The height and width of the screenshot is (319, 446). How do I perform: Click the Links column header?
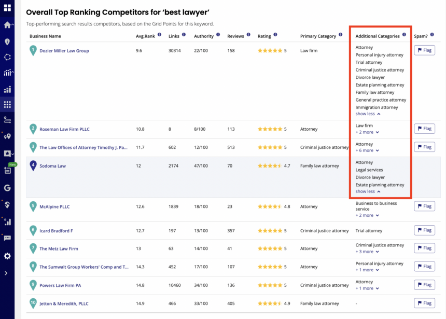click(174, 36)
